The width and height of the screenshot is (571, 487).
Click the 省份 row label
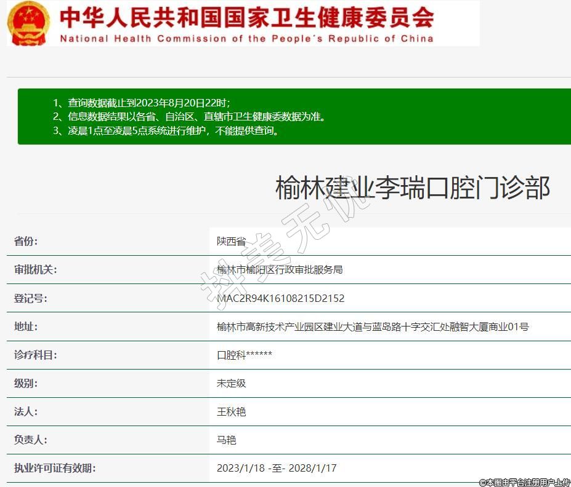tap(26, 241)
